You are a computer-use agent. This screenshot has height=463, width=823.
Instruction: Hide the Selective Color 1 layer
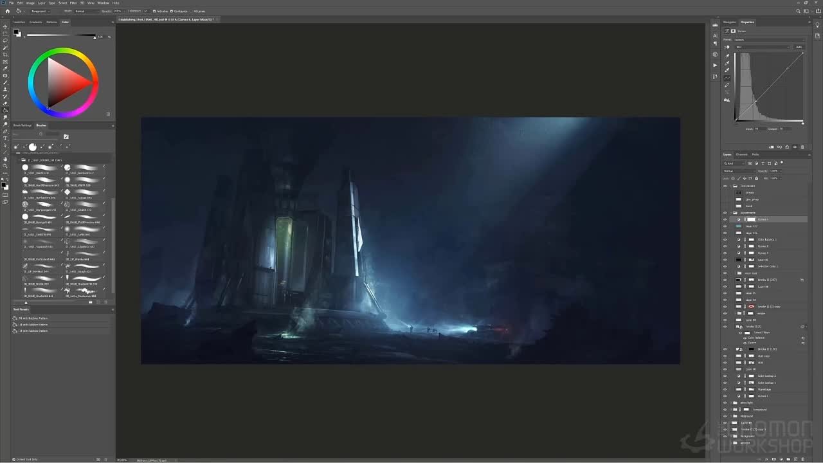coord(725,266)
